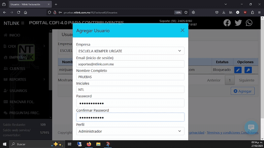This screenshot has height=148, width=264.
Task: Click the insecure connection lock icon
Action: pyautogui.click(x=55, y=12)
